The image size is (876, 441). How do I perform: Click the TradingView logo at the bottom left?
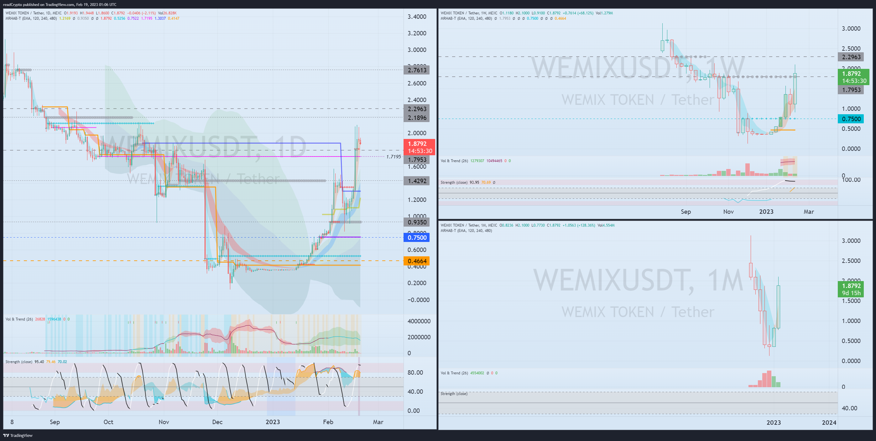[18, 435]
